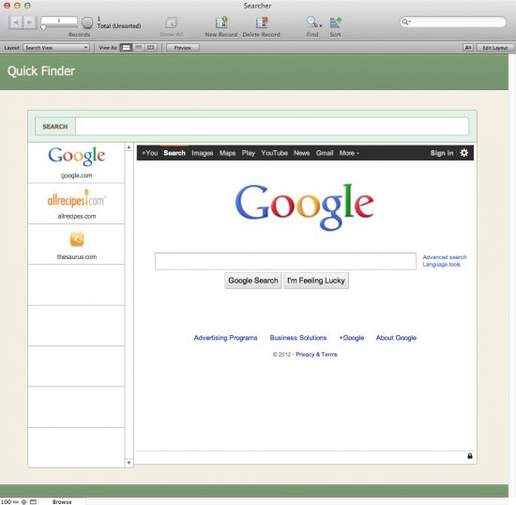Click the Google settings gear icon

464,153
